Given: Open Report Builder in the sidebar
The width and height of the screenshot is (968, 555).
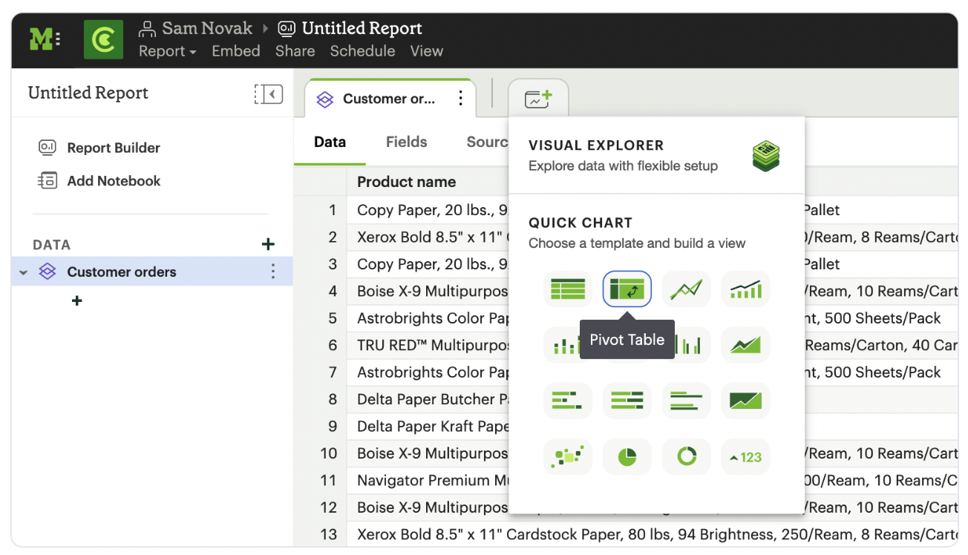Looking at the screenshot, I should [x=114, y=148].
